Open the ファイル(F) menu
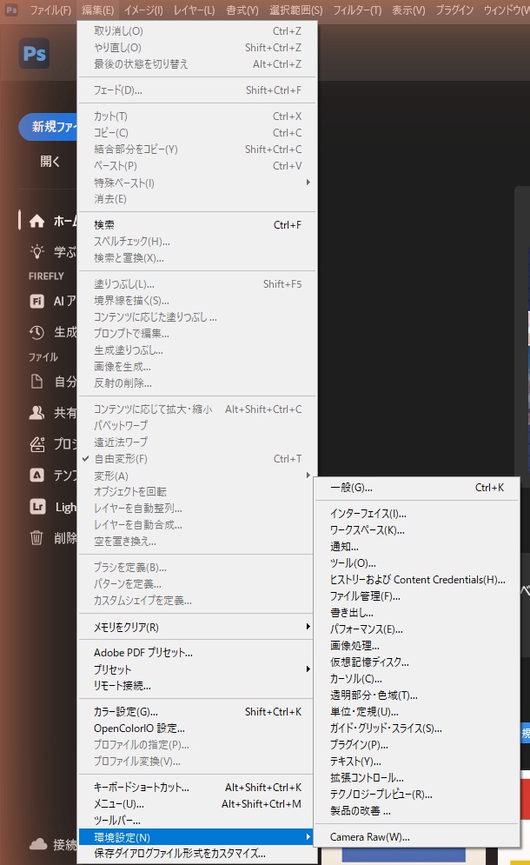The width and height of the screenshot is (530, 865). (x=50, y=10)
